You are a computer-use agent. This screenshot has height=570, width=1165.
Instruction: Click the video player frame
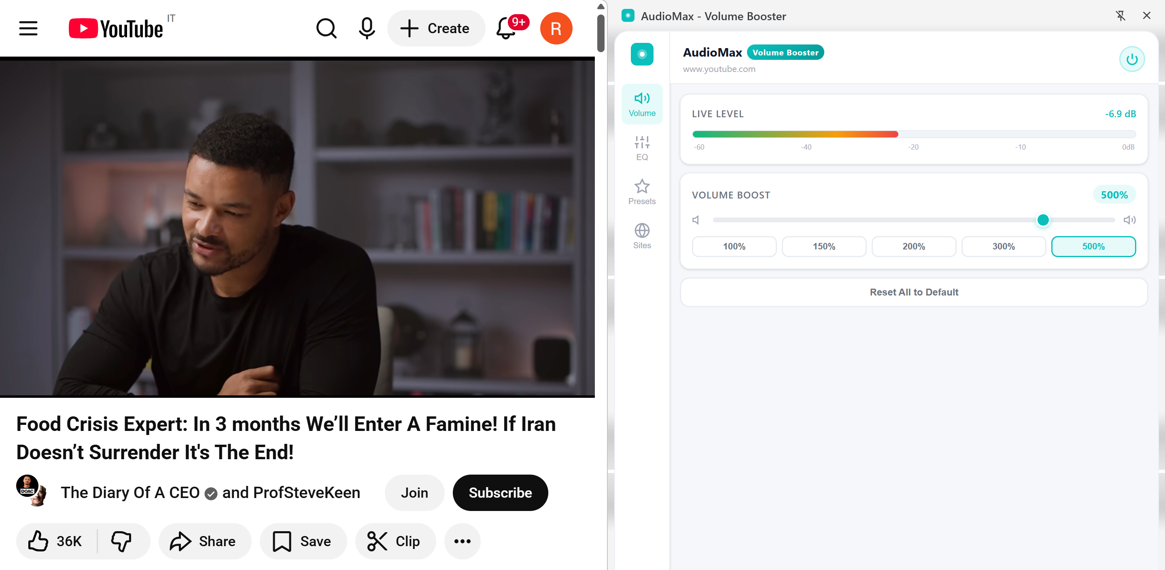(x=297, y=228)
